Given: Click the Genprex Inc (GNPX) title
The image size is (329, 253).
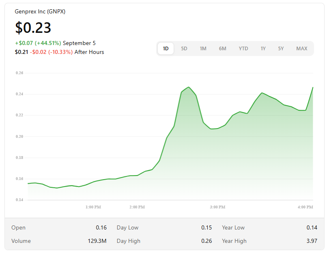Looking at the screenshot, I should [x=40, y=11].
